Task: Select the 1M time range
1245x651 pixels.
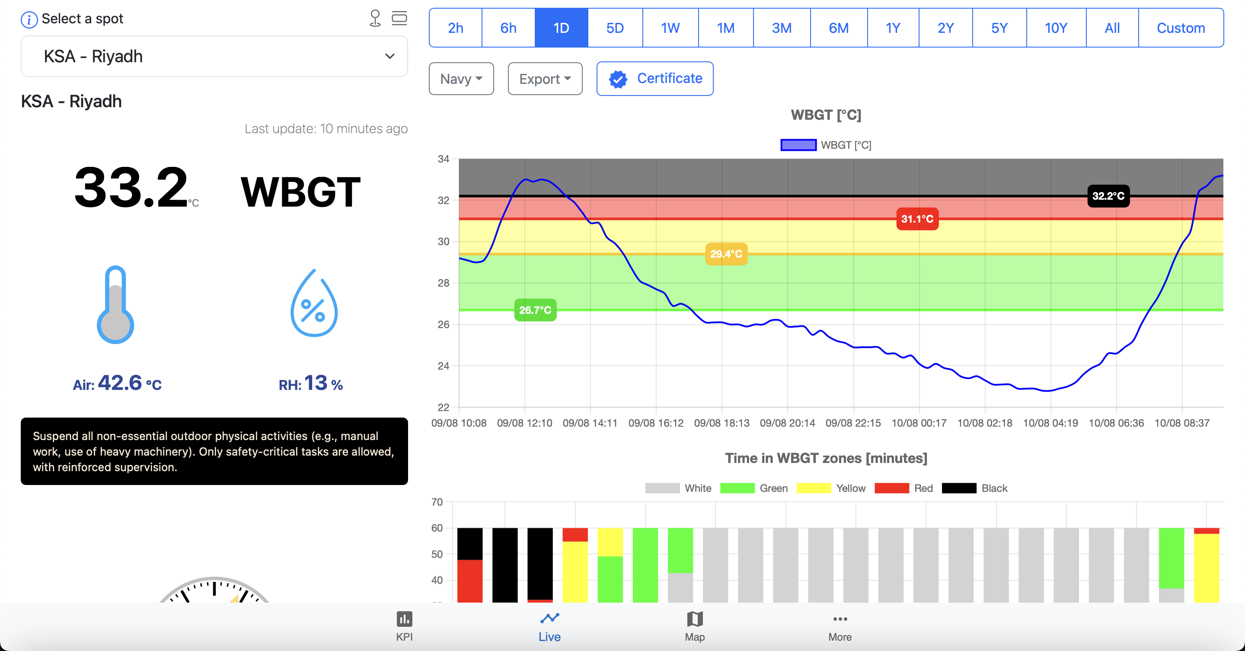Action: point(725,28)
